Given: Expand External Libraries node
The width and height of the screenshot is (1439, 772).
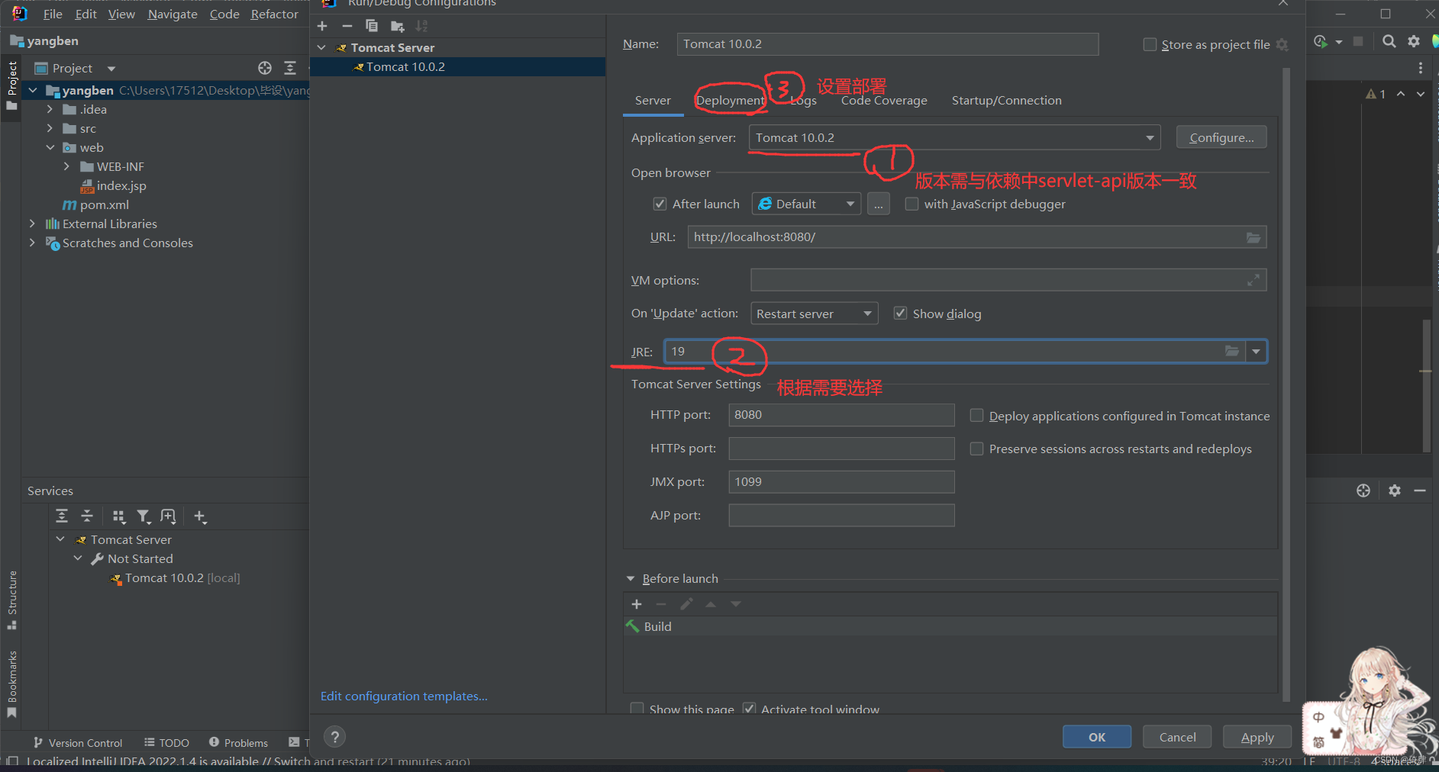Looking at the screenshot, I should 32,224.
